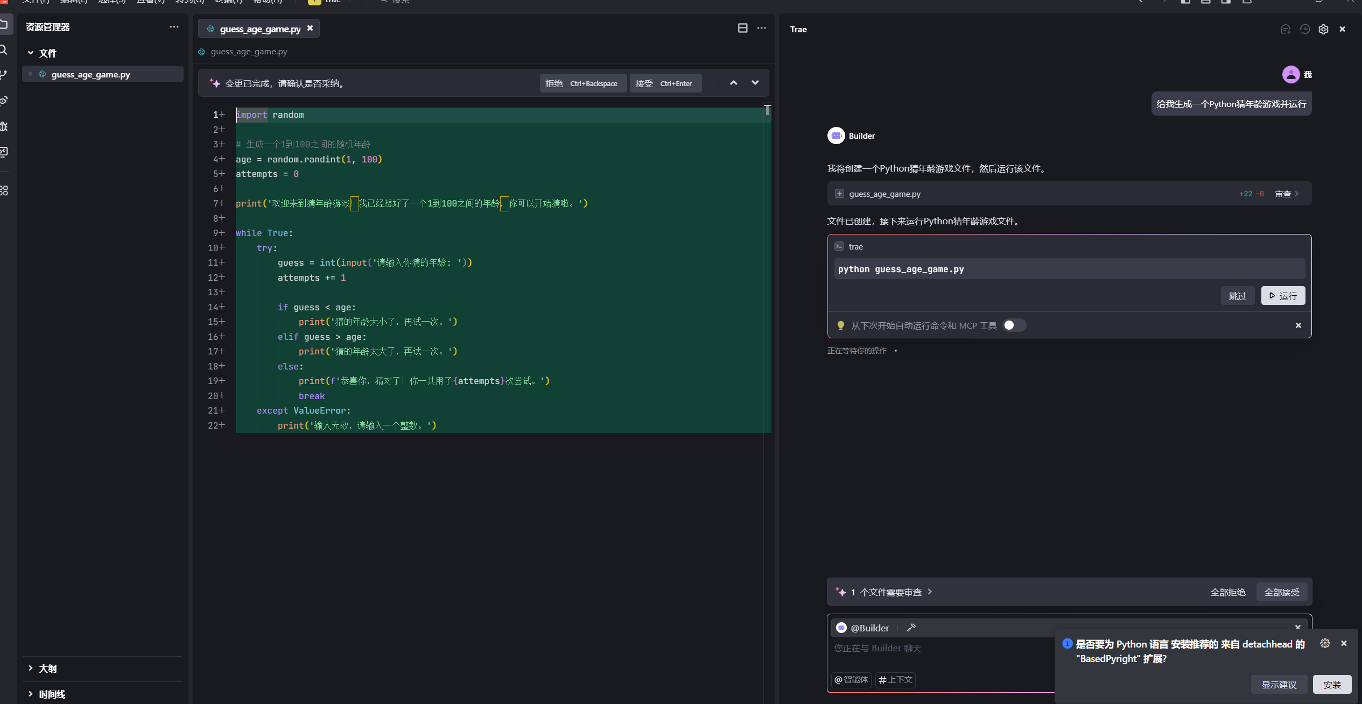Open search icon in activity bar
1362x704 pixels.
(4, 50)
